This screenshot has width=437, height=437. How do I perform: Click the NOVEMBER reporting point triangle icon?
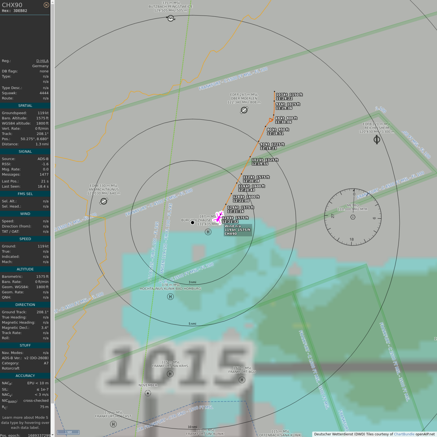click(148, 393)
